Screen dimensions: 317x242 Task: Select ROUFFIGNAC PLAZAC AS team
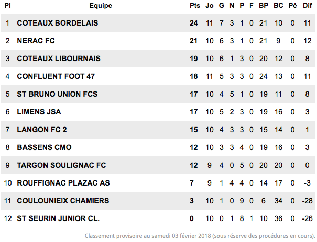[63, 183]
